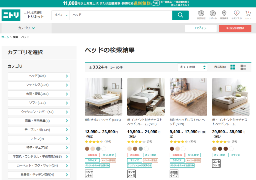The width and height of the screenshot is (256, 180).
Task: Select gray color swatch of SCL bed
Action: tap(141, 149)
